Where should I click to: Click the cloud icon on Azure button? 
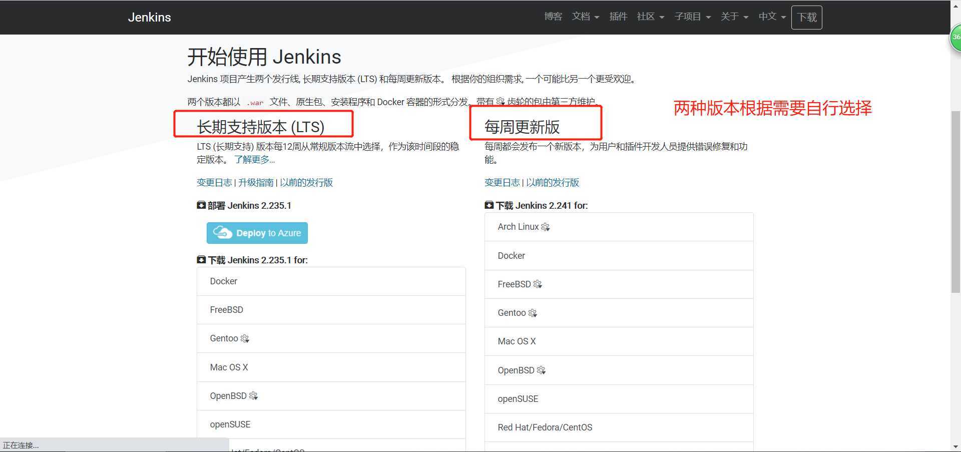[x=222, y=233]
